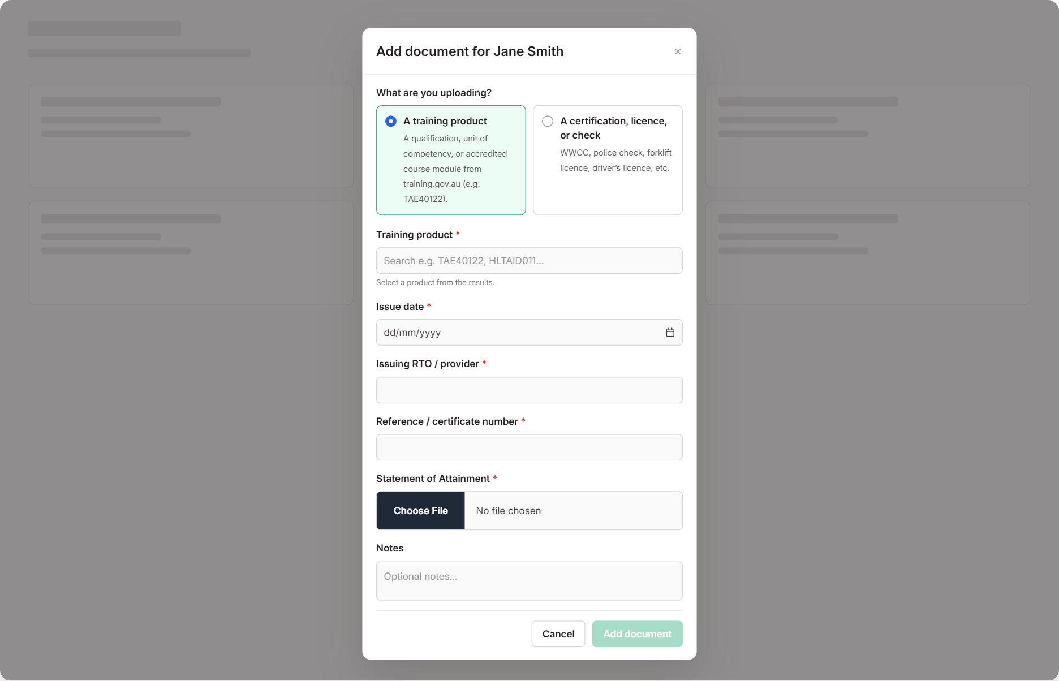
Task: Select 'A certification, licence, or check' radio
Action: (548, 121)
